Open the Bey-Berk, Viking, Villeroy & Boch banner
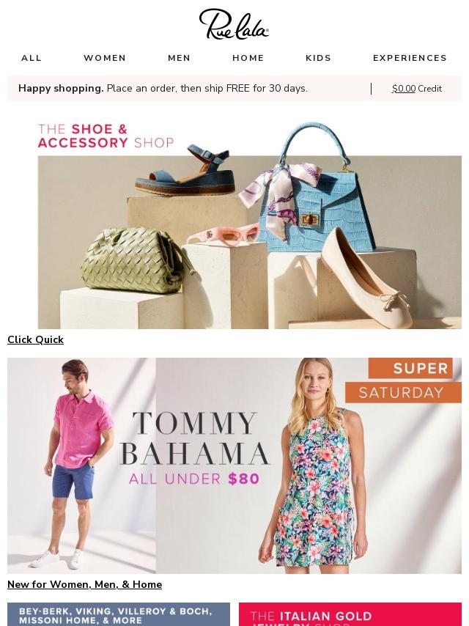This screenshot has width=469, height=626. pos(119,614)
